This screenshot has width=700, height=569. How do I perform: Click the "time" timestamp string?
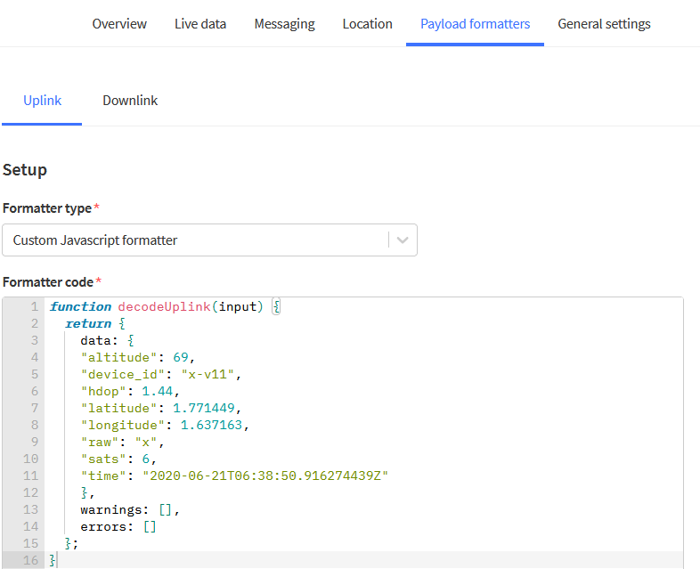pos(265,476)
